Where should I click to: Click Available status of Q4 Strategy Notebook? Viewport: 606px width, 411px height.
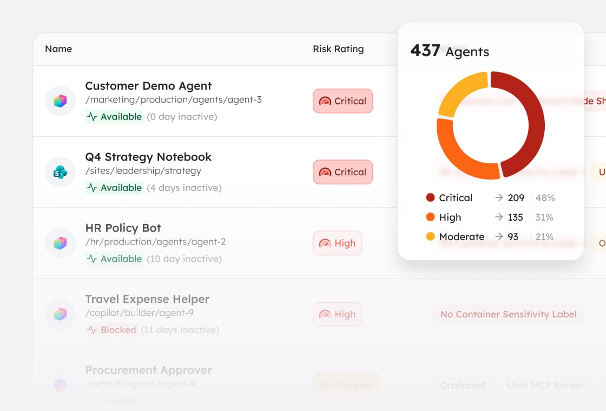tap(114, 188)
